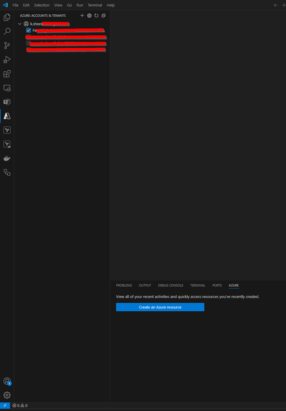Open the Terraform extension view

pyautogui.click(x=7, y=130)
